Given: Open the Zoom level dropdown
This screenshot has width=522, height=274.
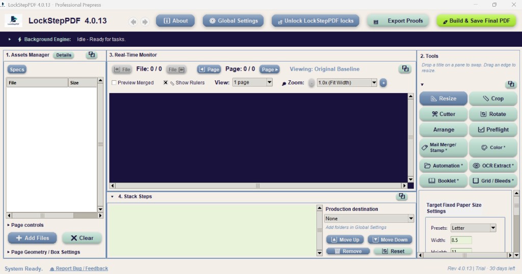Looking at the screenshot, I should [x=347, y=83].
